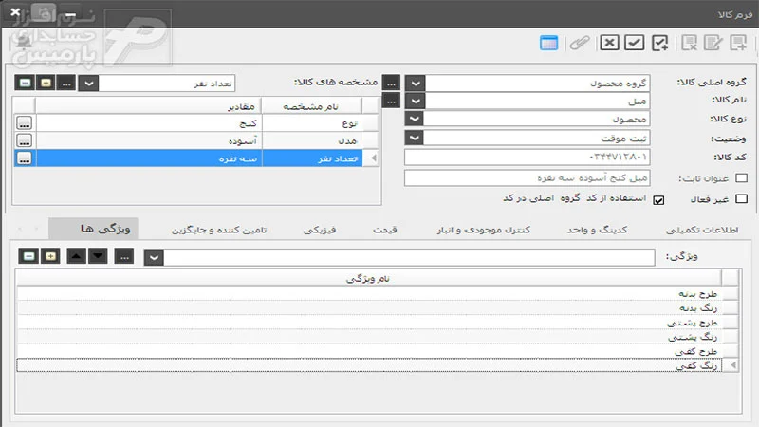
Task: Click yellow plus add feature button
Action: click(x=50, y=256)
